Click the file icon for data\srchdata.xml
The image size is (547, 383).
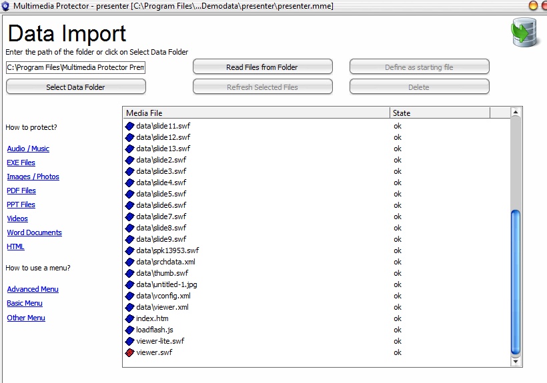tap(129, 262)
